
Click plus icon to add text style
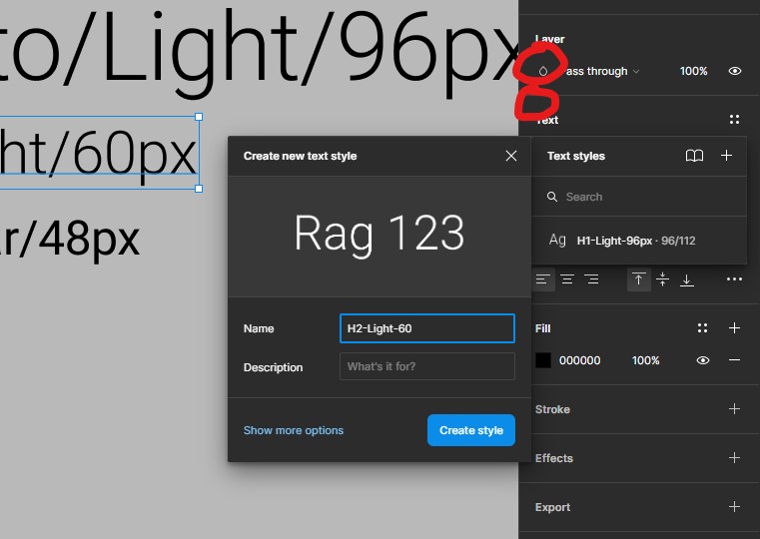click(727, 156)
